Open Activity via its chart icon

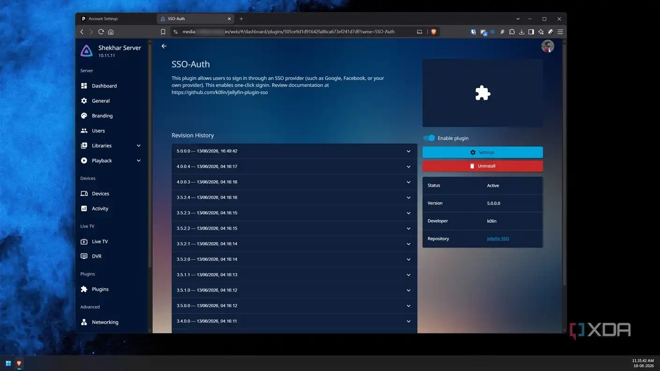point(84,208)
